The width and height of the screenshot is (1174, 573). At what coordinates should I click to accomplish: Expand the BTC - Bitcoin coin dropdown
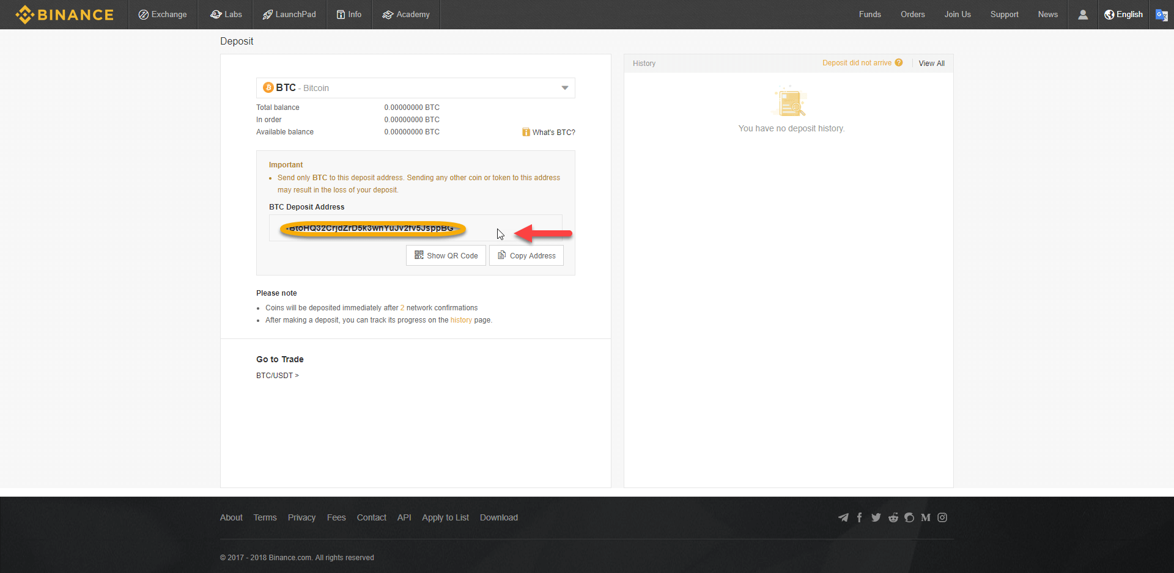click(x=415, y=88)
